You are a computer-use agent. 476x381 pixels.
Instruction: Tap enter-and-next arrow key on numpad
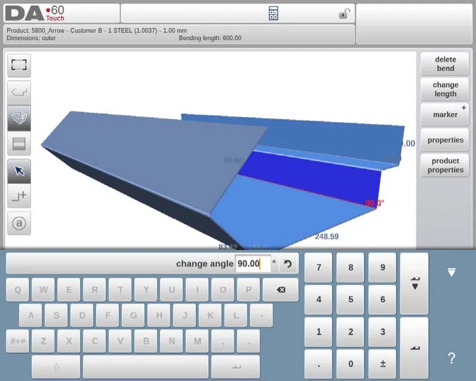(x=415, y=284)
